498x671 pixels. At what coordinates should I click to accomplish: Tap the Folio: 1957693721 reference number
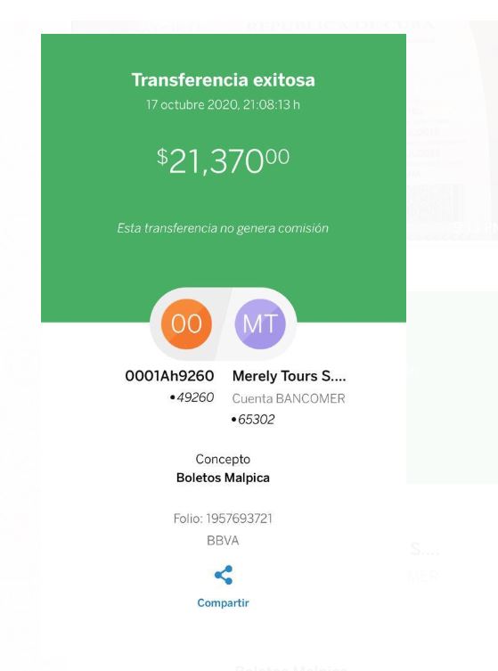tap(223, 519)
